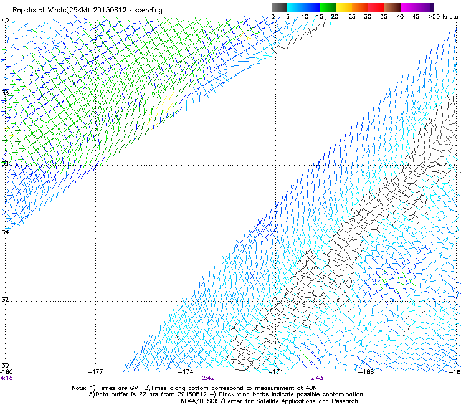The height and width of the screenshot is (405, 461).
Task: Click the latitude axis label '32'
Action: (x=5, y=300)
